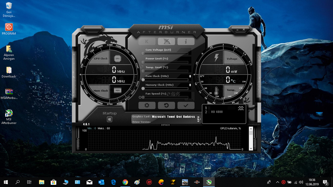Click the Graphics Card name text
This screenshot has height=187, width=333.
click(x=174, y=117)
